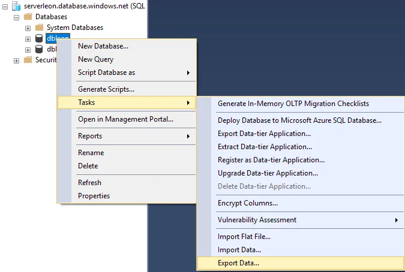This screenshot has height=272, width=405.
Task: Click the Security folder icon
Action: click(28, 60)
